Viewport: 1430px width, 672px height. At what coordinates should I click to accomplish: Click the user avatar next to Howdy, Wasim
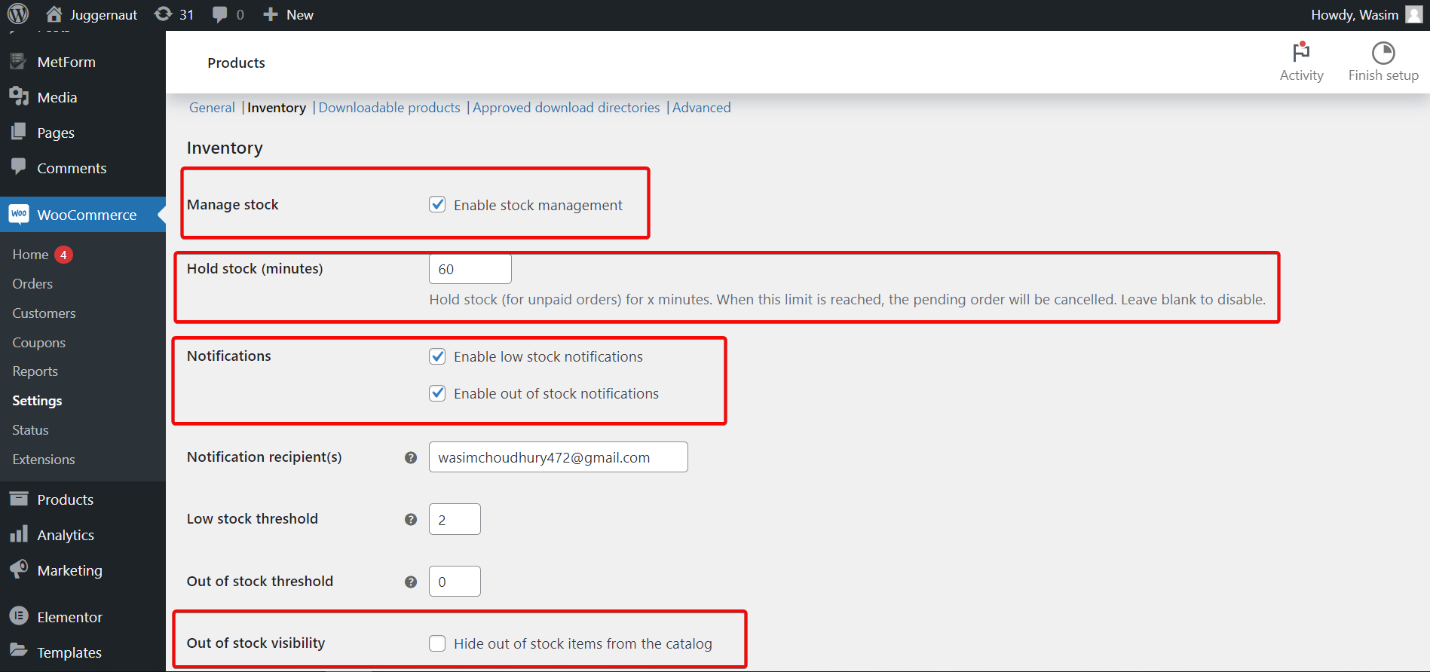[1414, 14]
